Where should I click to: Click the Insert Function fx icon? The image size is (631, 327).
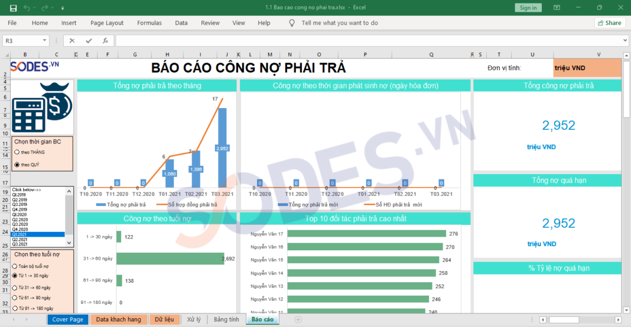point(105,41)
